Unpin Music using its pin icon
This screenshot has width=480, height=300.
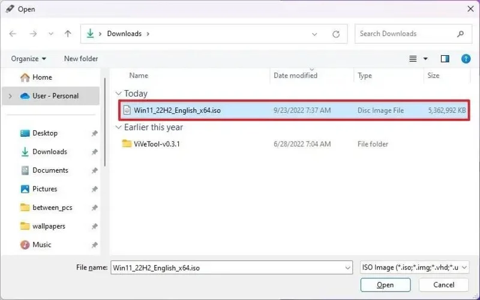(94, 245)
